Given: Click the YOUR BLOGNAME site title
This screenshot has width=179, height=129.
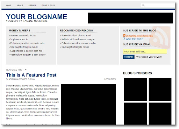Looking at the screenshot, I should point(36,17).
